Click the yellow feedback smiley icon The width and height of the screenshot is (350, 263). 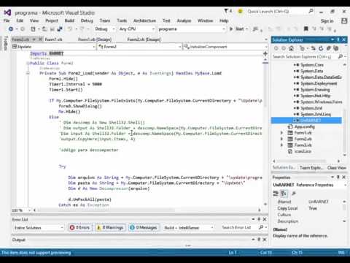[240, 11]
